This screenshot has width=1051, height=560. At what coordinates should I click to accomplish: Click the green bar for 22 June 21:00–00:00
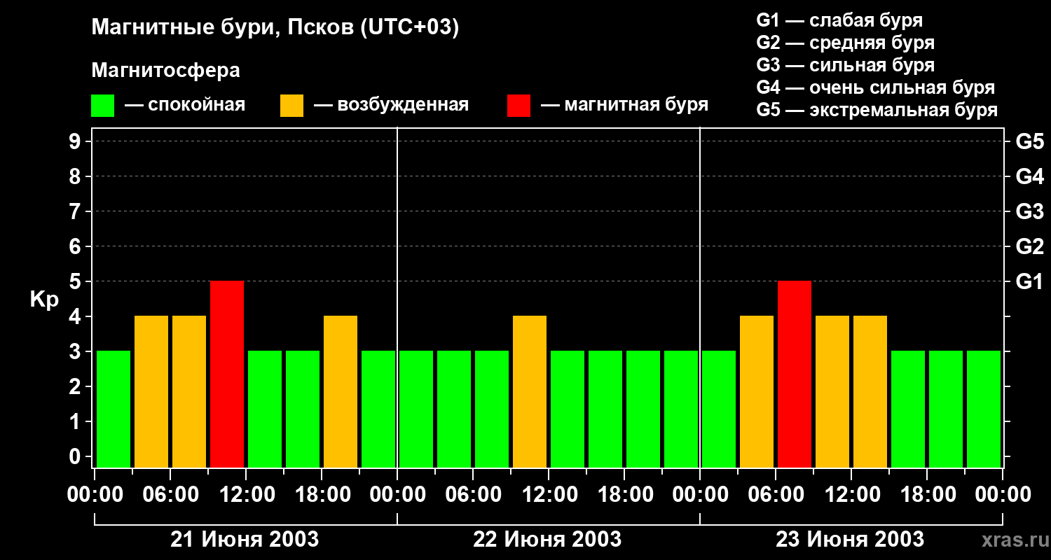681,409
